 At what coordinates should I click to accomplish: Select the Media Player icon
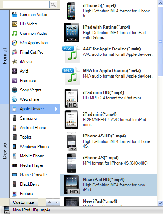tap(14, 165)
